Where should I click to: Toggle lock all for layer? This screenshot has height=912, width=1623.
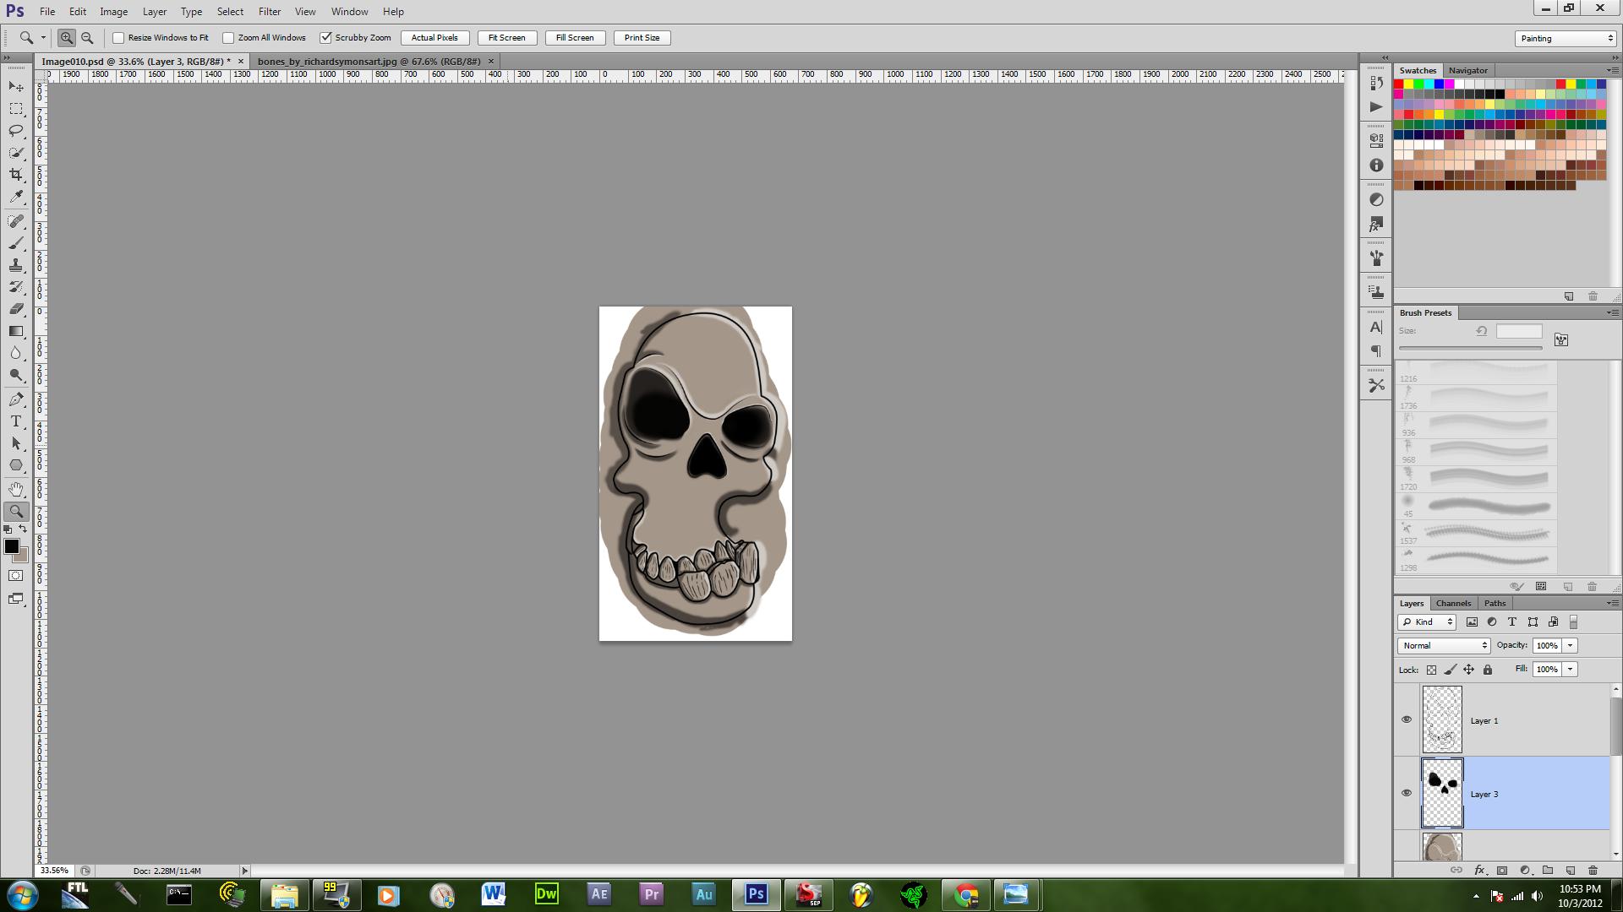pyautogui.click(x=1488, y=670)
